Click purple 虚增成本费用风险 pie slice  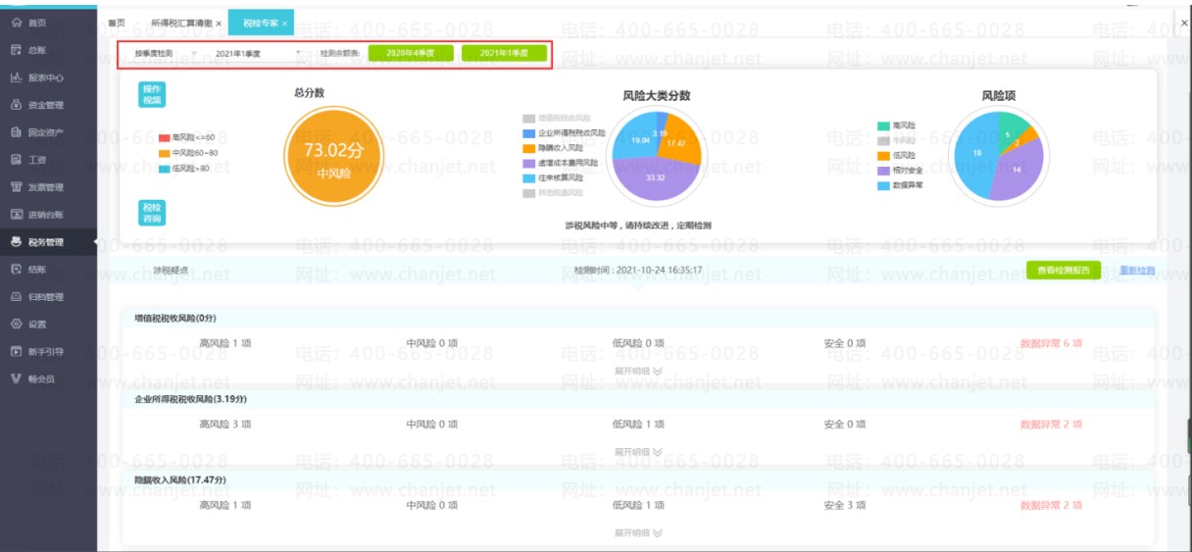pos(655,178)
